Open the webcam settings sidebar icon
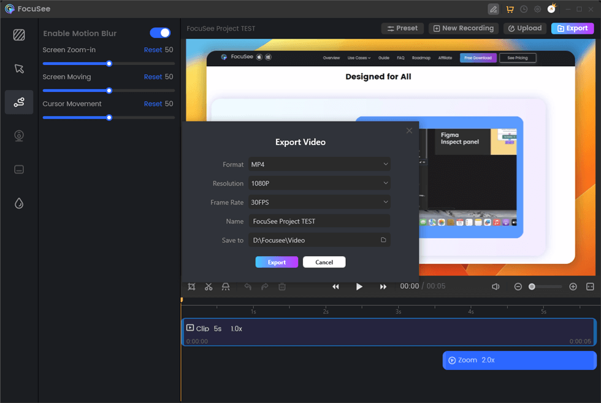This screenshot has height=403, width=601. [x=19, y=136]
